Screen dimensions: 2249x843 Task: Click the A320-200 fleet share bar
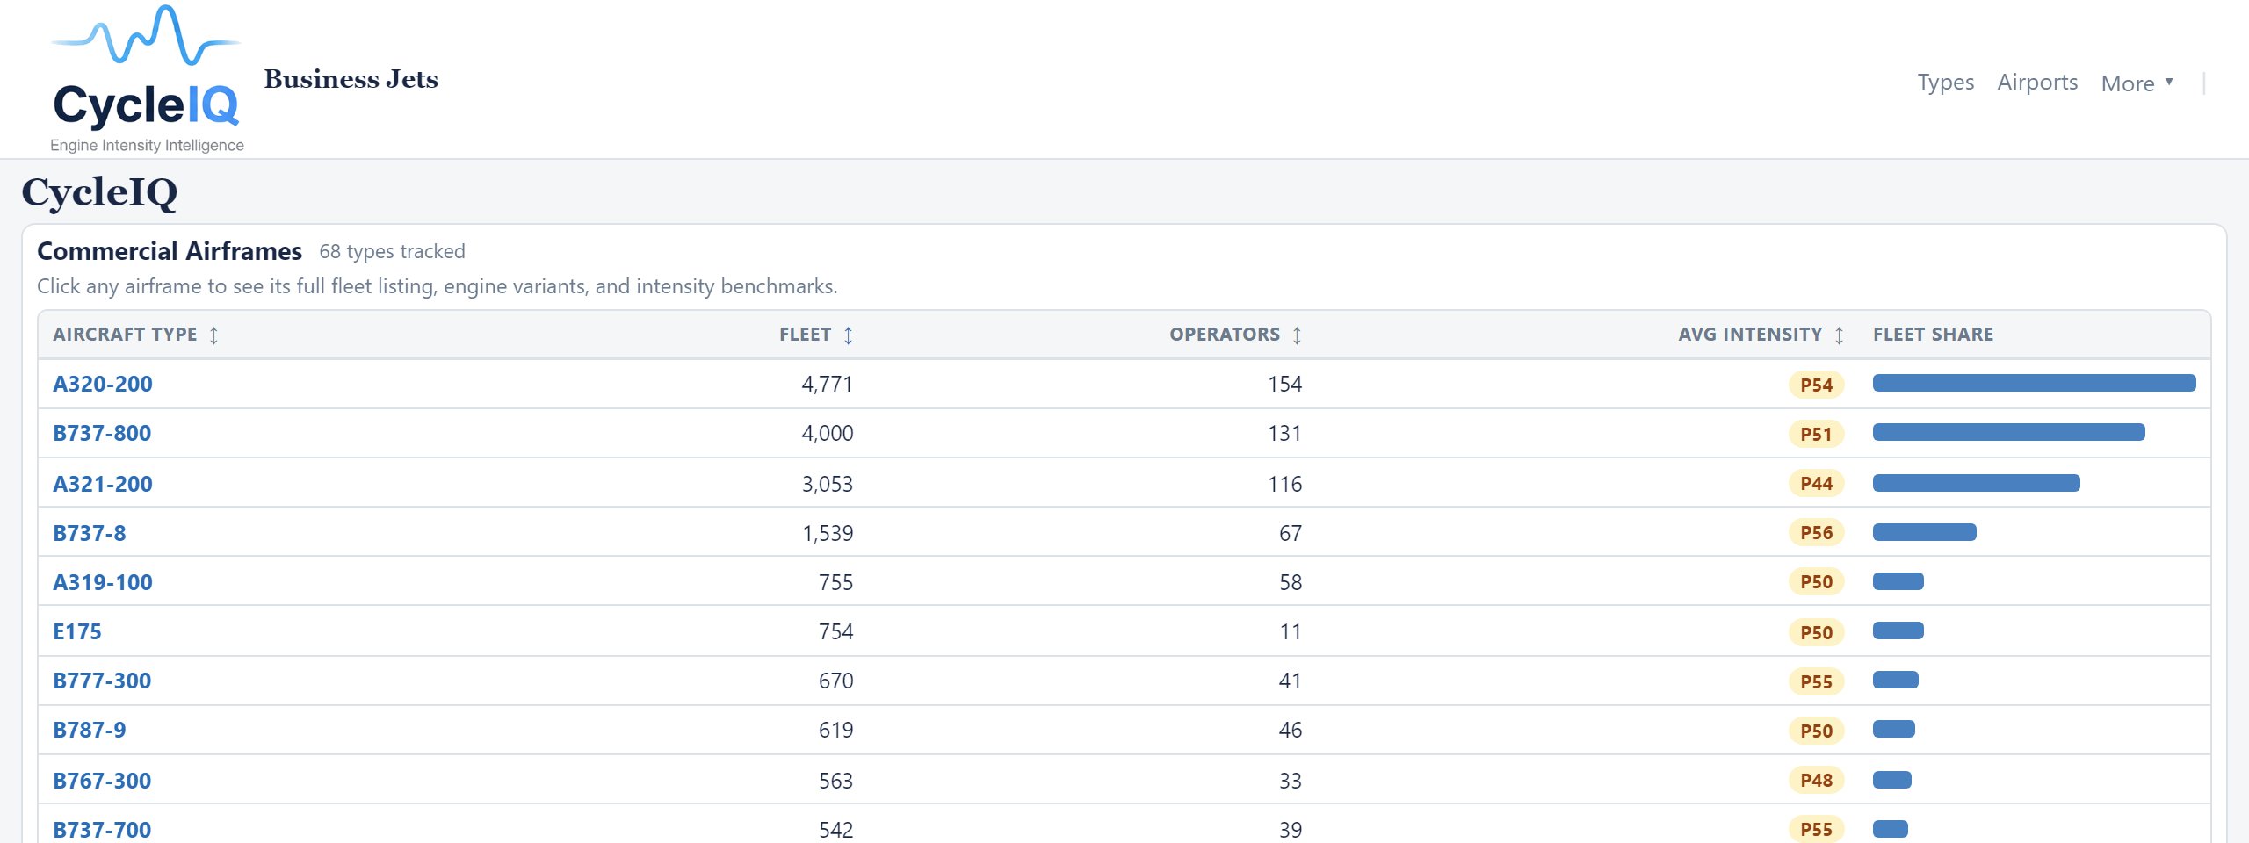point(2034,383)
